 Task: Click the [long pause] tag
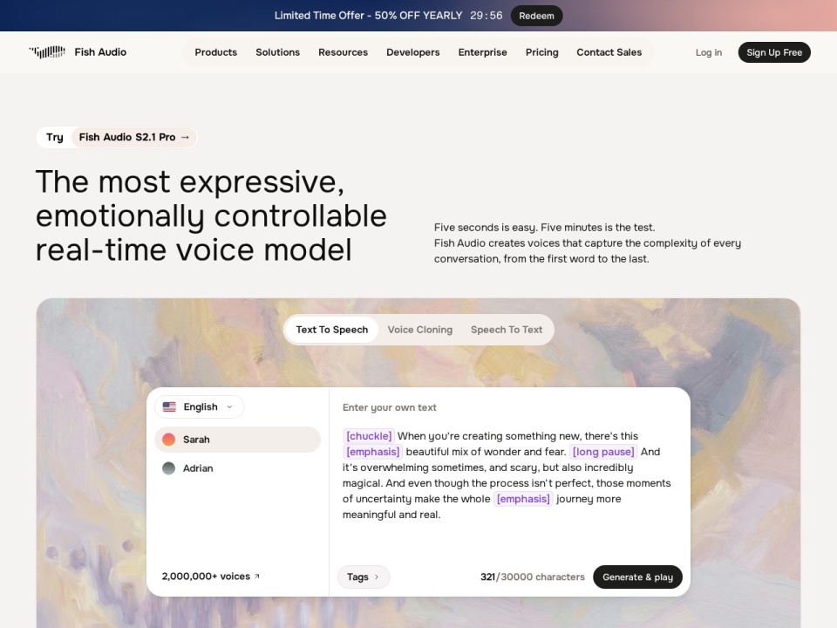point(603,452)
